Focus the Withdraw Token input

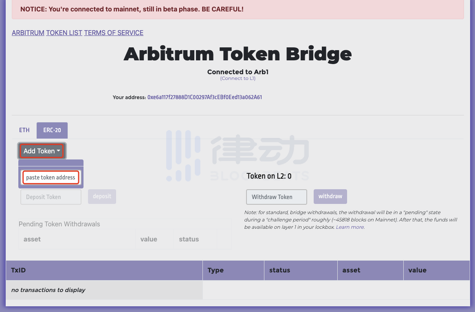277,197
